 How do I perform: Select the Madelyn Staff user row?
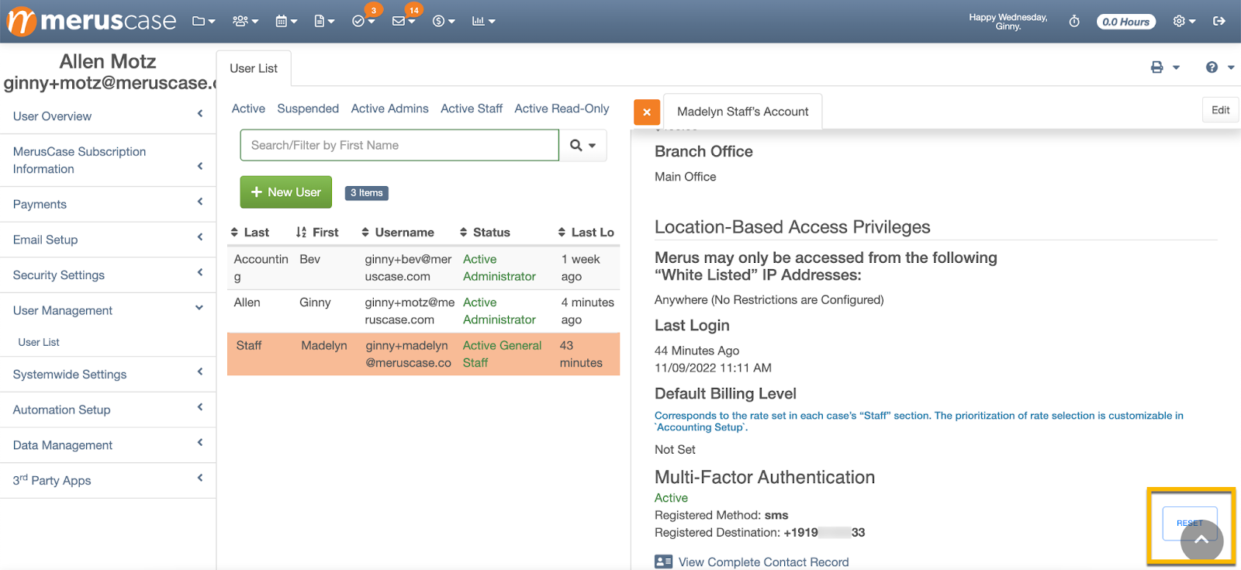click(423, 354)
